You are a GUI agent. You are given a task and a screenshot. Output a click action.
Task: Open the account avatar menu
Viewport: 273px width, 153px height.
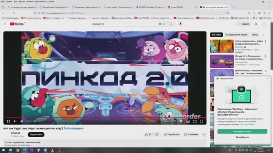[x=264, y=24]
